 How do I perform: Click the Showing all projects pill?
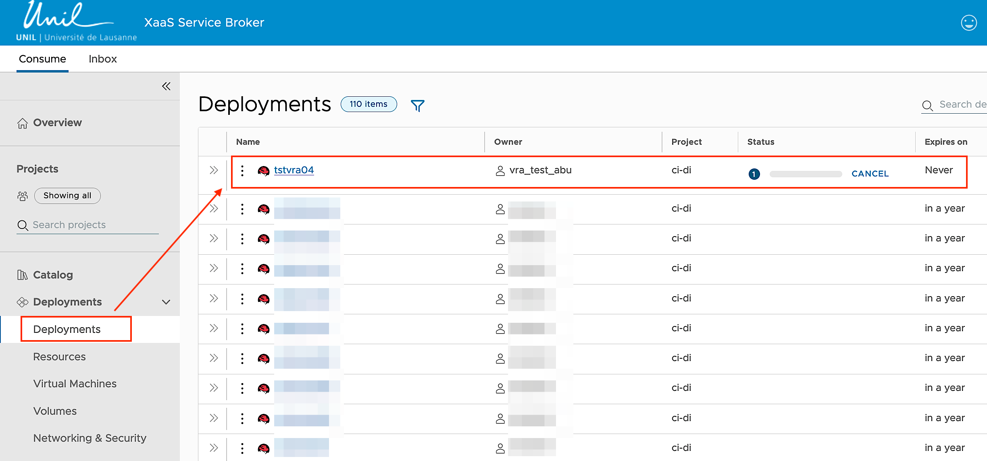tap(67, 196)
